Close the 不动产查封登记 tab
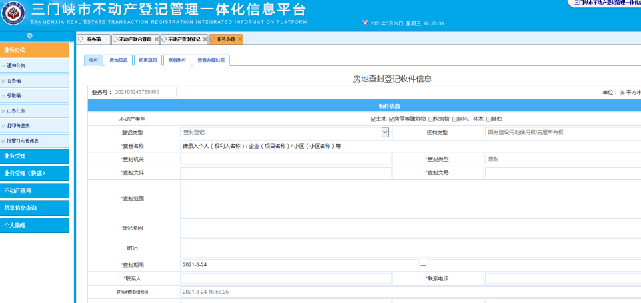Image resolution: width=641 pixels, height=303 pixels. tap(205, 39)
